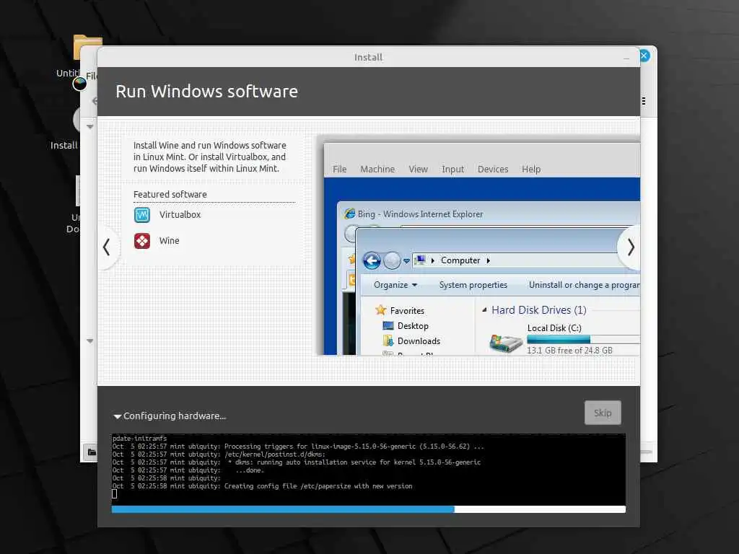The height and width of the screenshot is (554, 739).
Task: Select the Desktop item icon
Action: coord(388,326)
